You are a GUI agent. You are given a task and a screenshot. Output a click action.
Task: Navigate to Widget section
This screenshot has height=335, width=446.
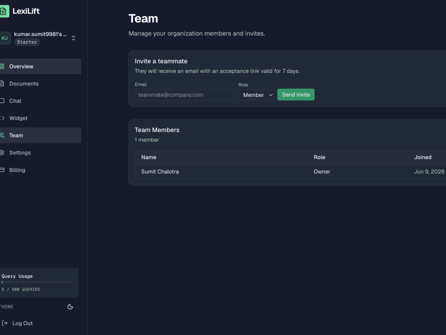click(x=41, y=118)
